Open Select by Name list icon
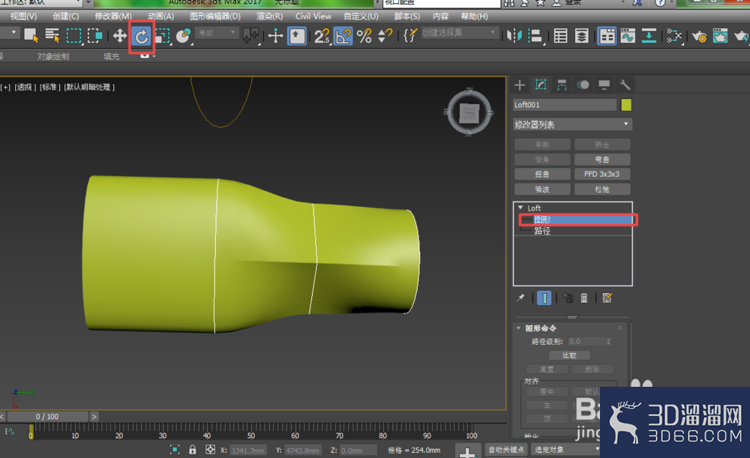 (52, 35)
